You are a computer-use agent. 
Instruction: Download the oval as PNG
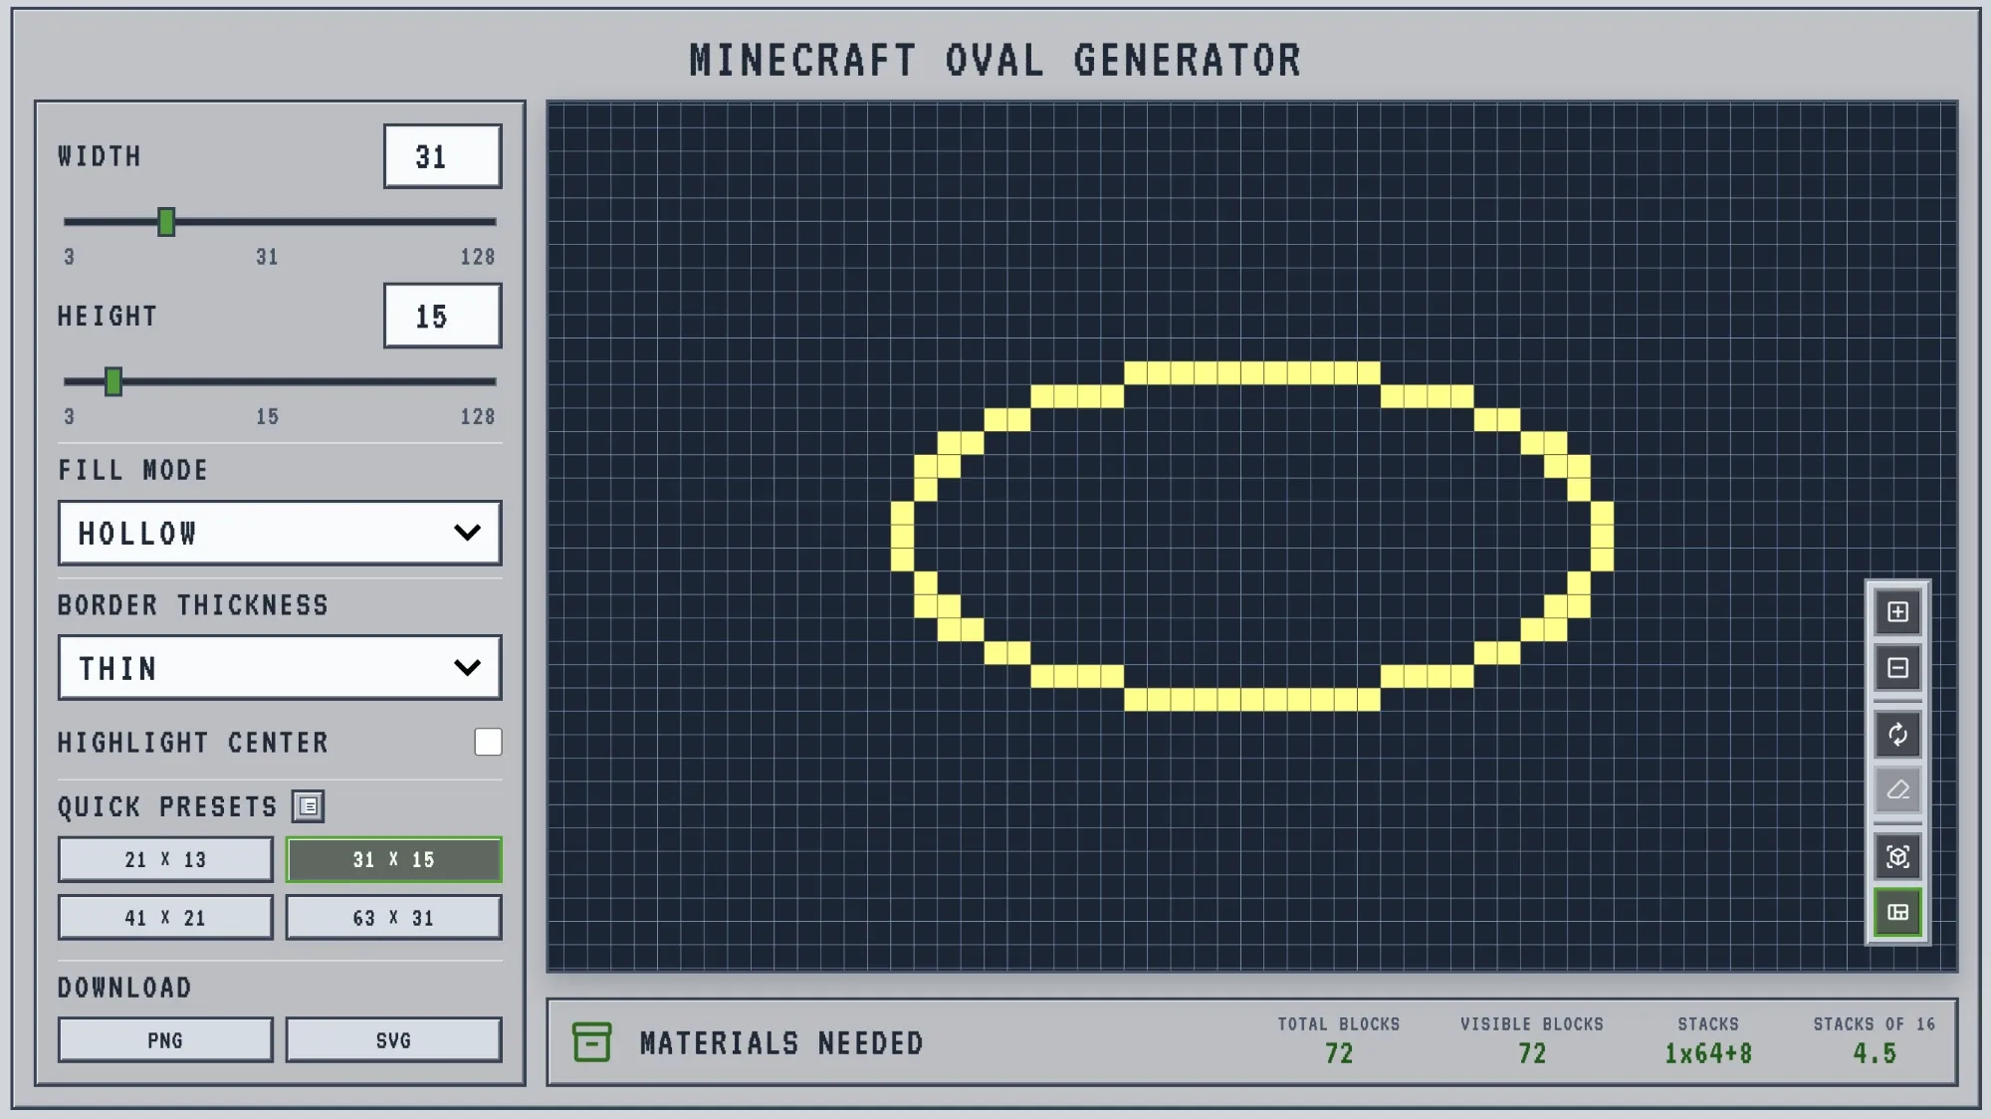[x=165, y=1040]
